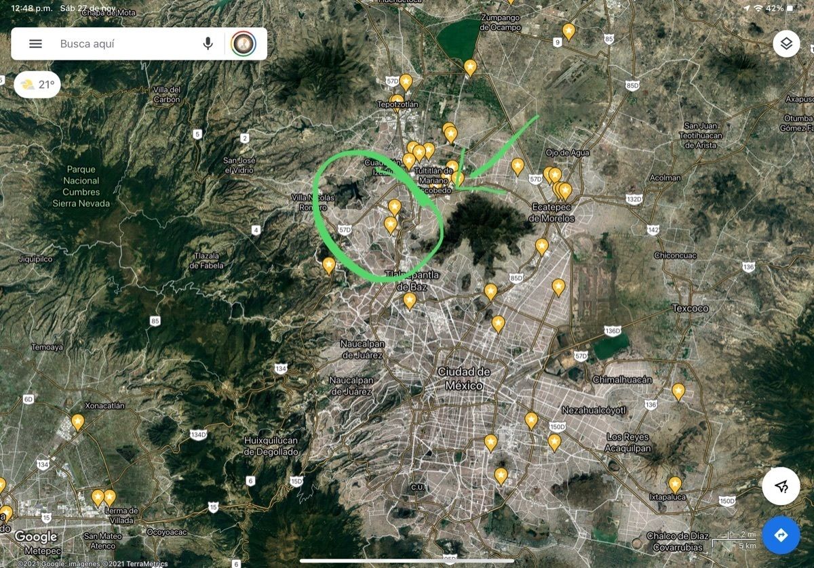814x568 pixels.
Task: Open the 21° weather widget
Action: (x=37, y=85)
